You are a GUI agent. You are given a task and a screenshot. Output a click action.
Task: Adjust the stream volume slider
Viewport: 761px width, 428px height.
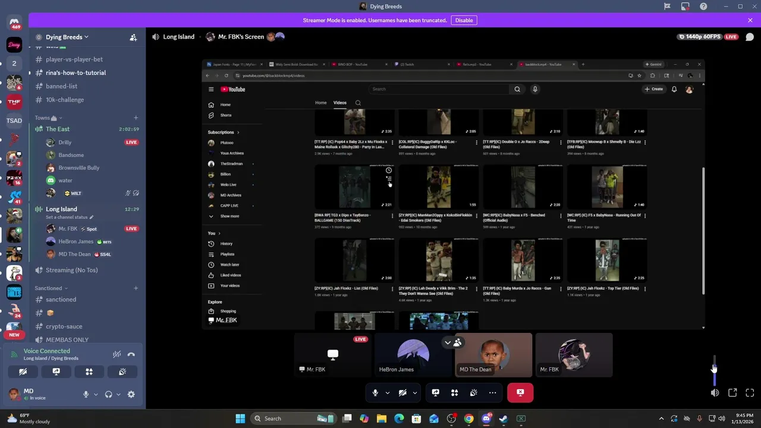coord(715,370)
